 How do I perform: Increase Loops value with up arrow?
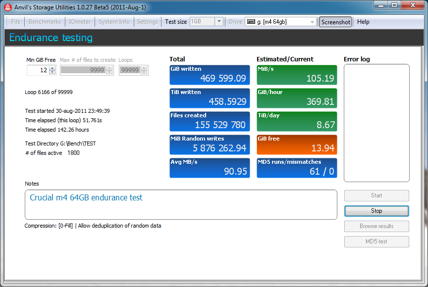(144, 68)
